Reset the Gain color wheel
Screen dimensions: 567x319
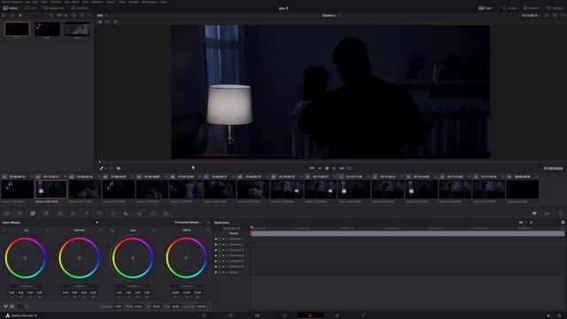(154, 230)
